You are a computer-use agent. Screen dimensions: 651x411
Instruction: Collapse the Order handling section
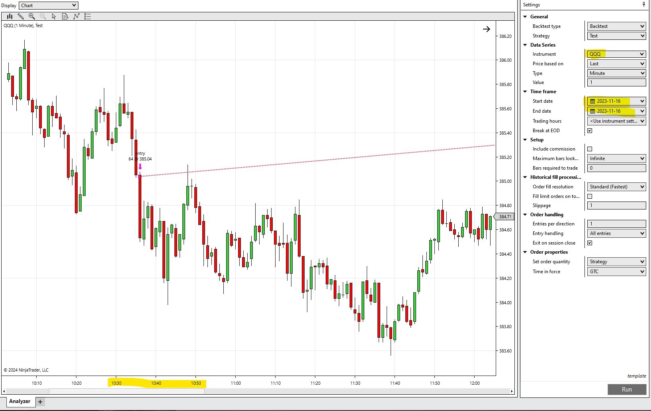tap(525, 215)
